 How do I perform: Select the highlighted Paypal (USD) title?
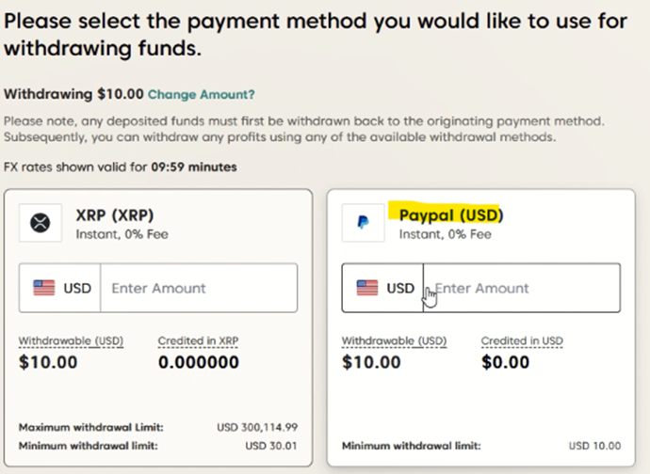pos(451,215)
